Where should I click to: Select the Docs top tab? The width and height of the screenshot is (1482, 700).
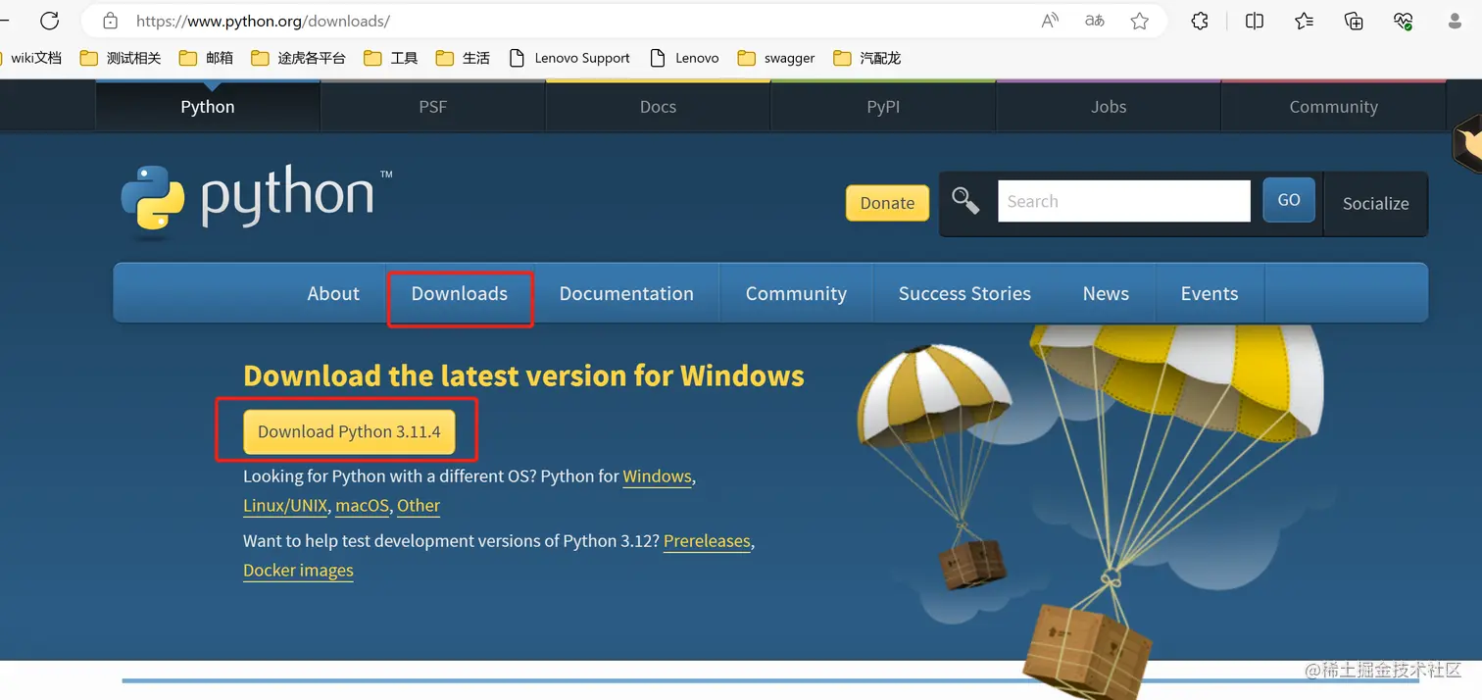659,107
